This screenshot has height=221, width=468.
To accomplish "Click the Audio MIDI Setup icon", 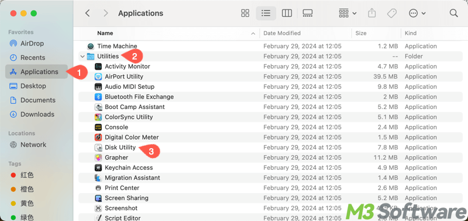I will tap(98, 86).
